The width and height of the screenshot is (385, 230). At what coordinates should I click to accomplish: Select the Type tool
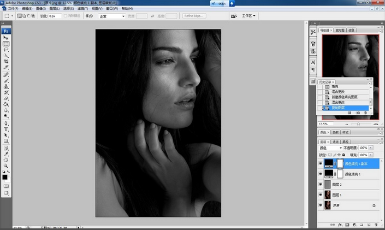6,129
